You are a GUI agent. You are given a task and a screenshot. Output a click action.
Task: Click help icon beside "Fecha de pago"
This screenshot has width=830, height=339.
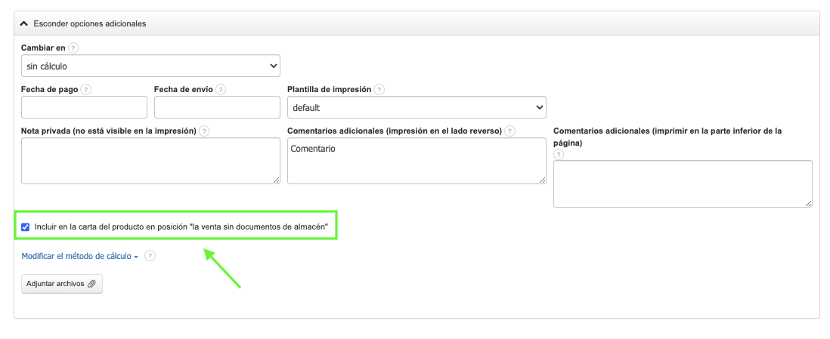pyautogui.click(x=86, y=89)
